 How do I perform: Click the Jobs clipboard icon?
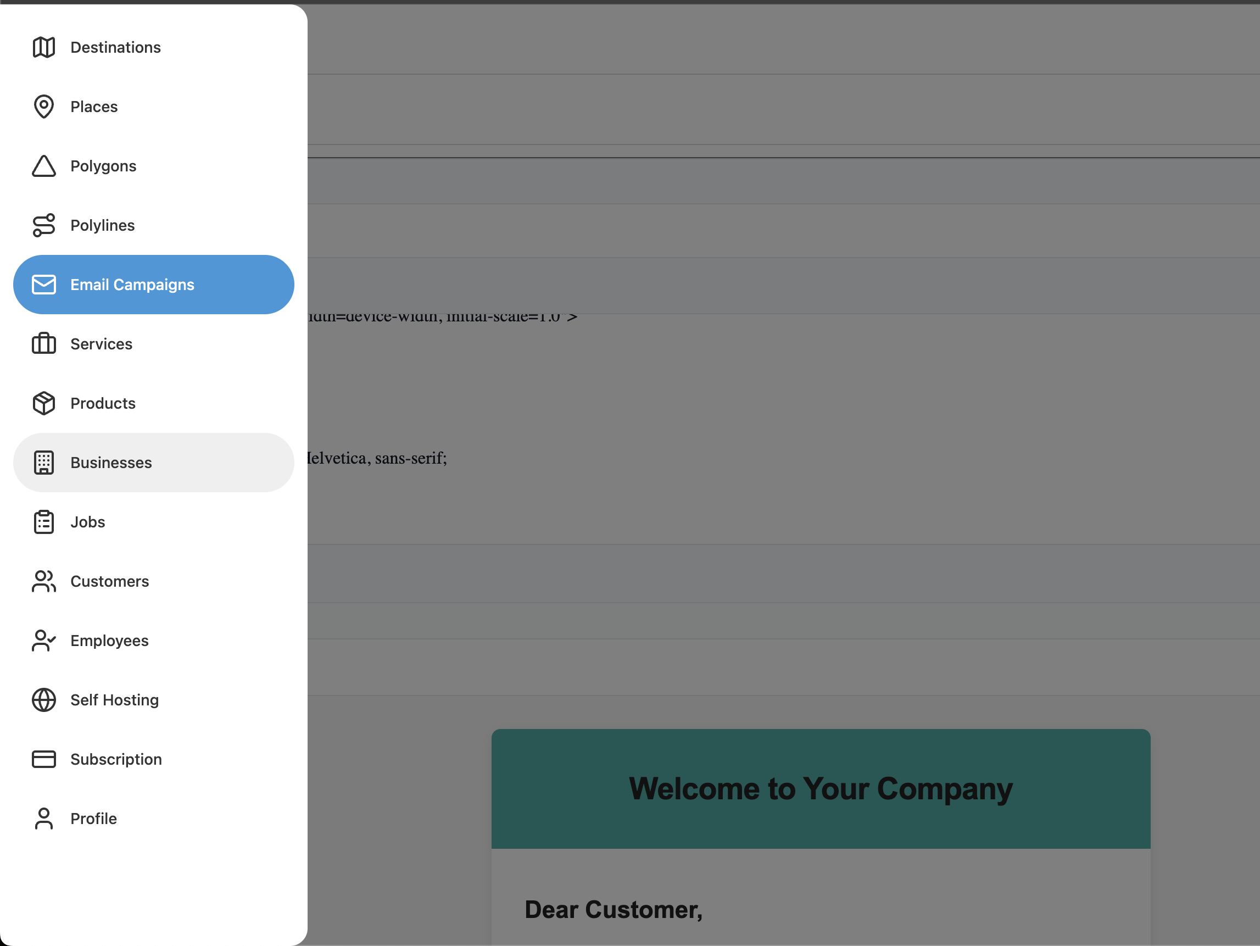pyautogui.click(x=44, y=521)
